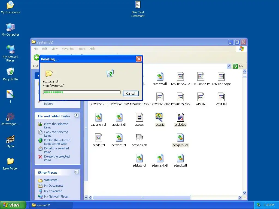The width and height of the screenshot is (279, 209).
Task: Select the 12510866.CPX file
Action: 201,79
